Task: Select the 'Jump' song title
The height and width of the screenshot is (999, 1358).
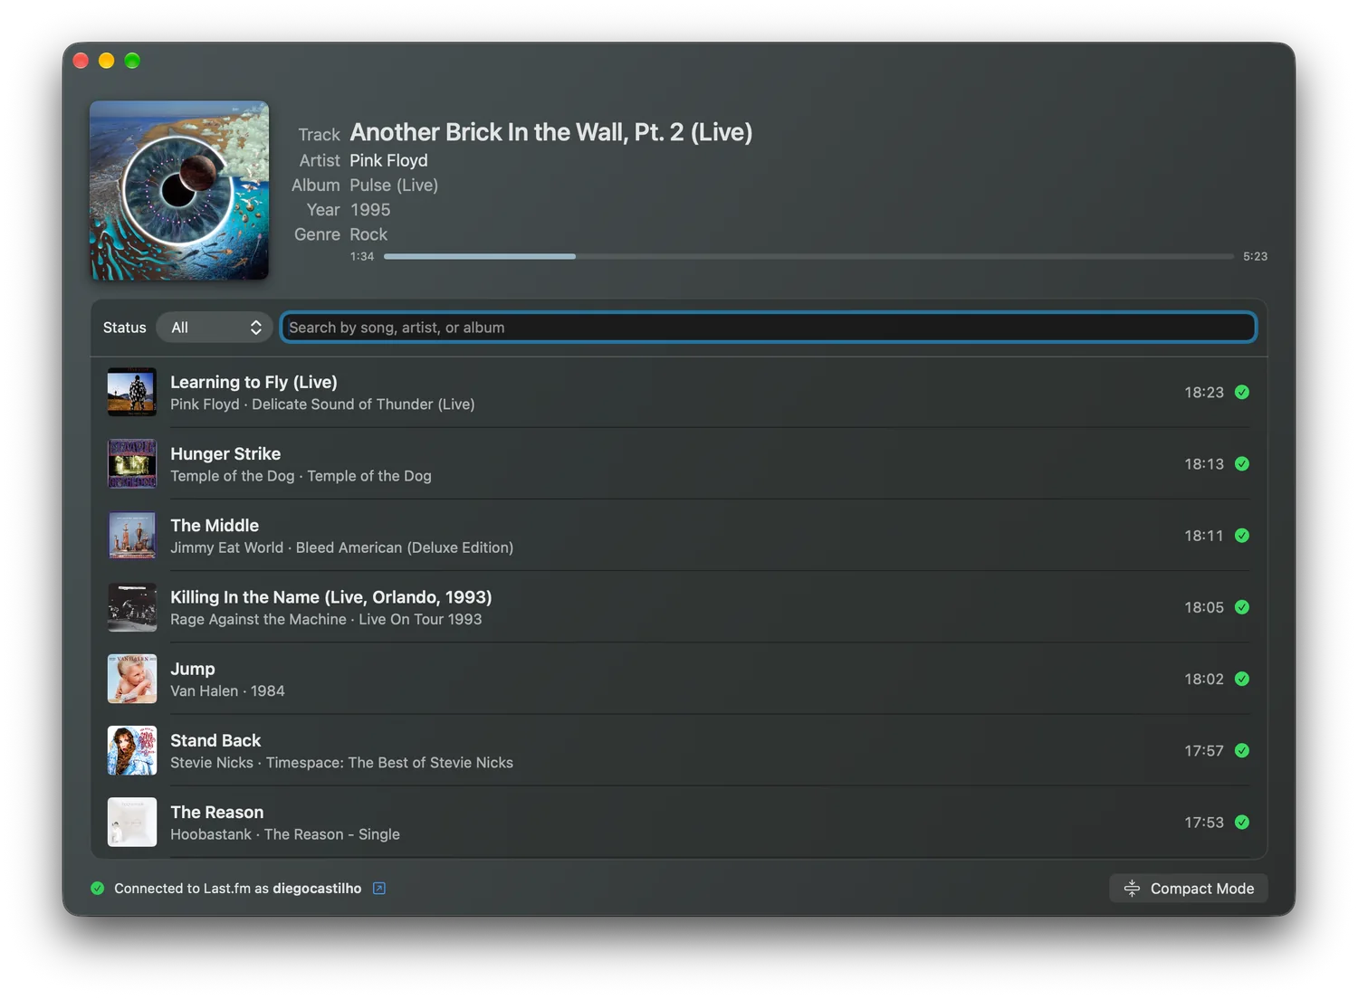Action: [x=193, y=669]
